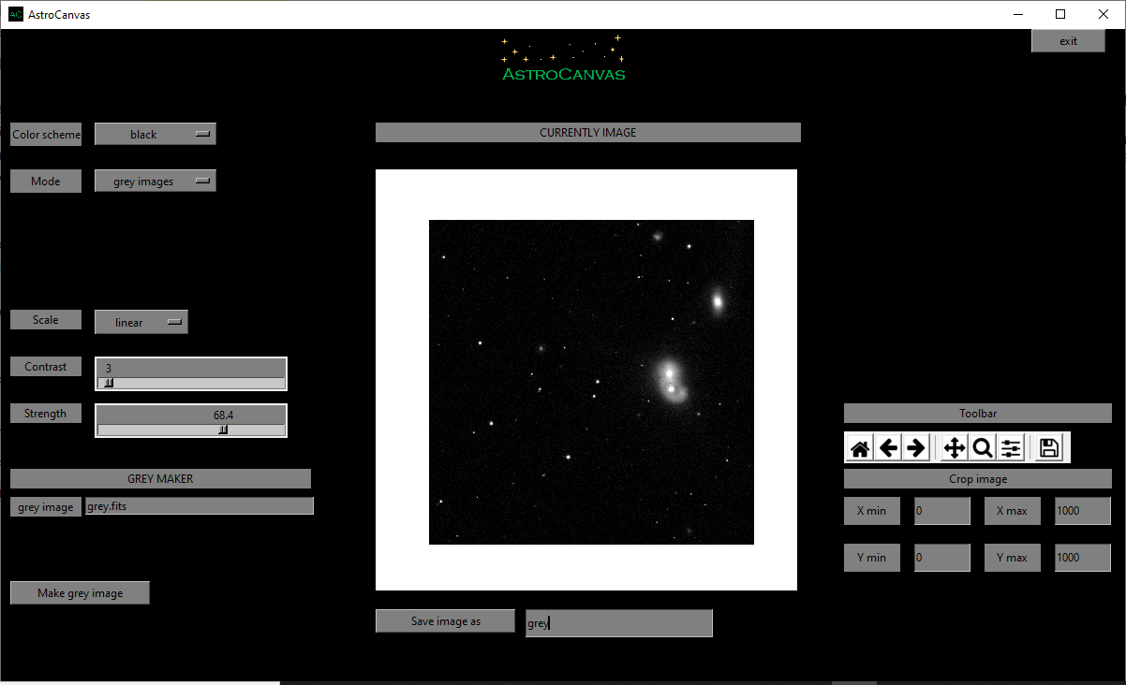Go forward to next view arrow
Screen dimensions: 1126x685
click(916, 448)
